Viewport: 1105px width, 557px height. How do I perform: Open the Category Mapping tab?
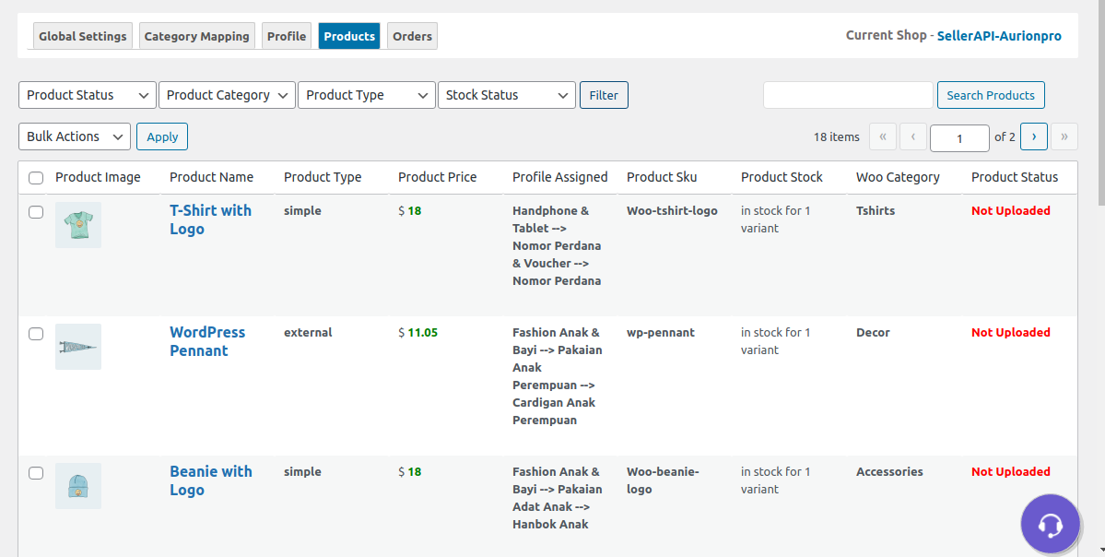196,35
